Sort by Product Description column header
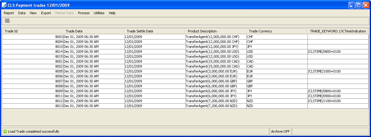371x137 pixels. pos(216,31)
